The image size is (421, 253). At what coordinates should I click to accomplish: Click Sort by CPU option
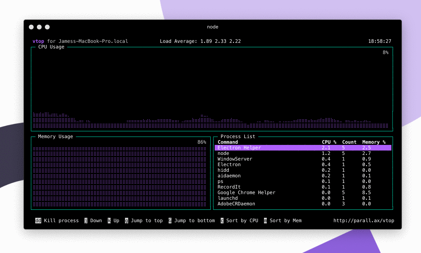(x=240, y=221)
